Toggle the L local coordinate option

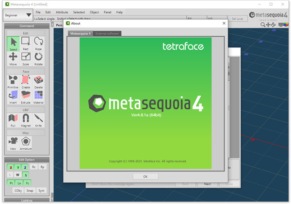tap(10, 175)
